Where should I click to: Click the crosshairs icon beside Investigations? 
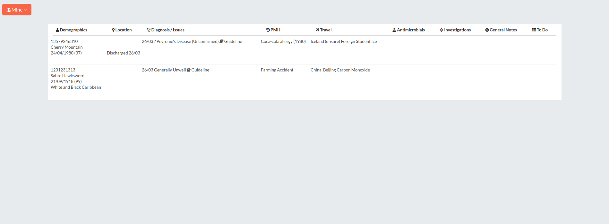click(x=442, y=30)
